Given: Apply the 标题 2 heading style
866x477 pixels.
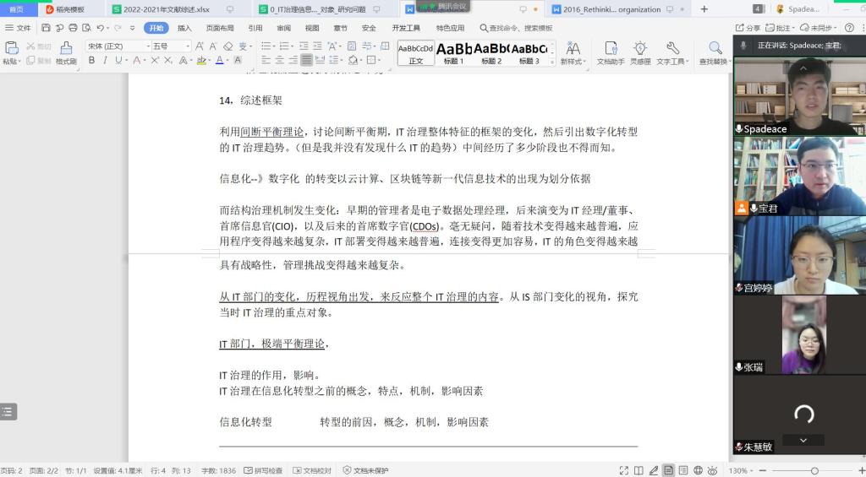Looking at the screenshot, I should [x=491, y=53].
